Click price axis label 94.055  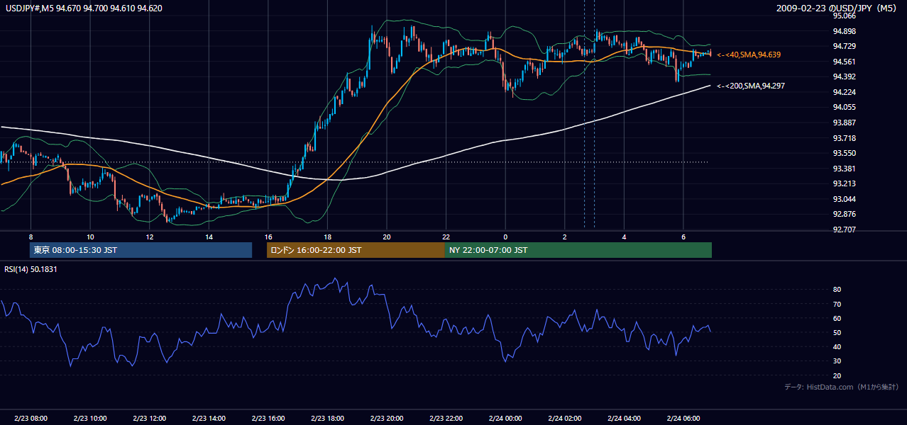coord(846,107)
